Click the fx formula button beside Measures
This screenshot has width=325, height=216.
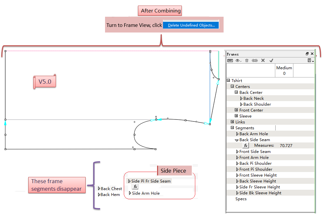tap(246, 145)
